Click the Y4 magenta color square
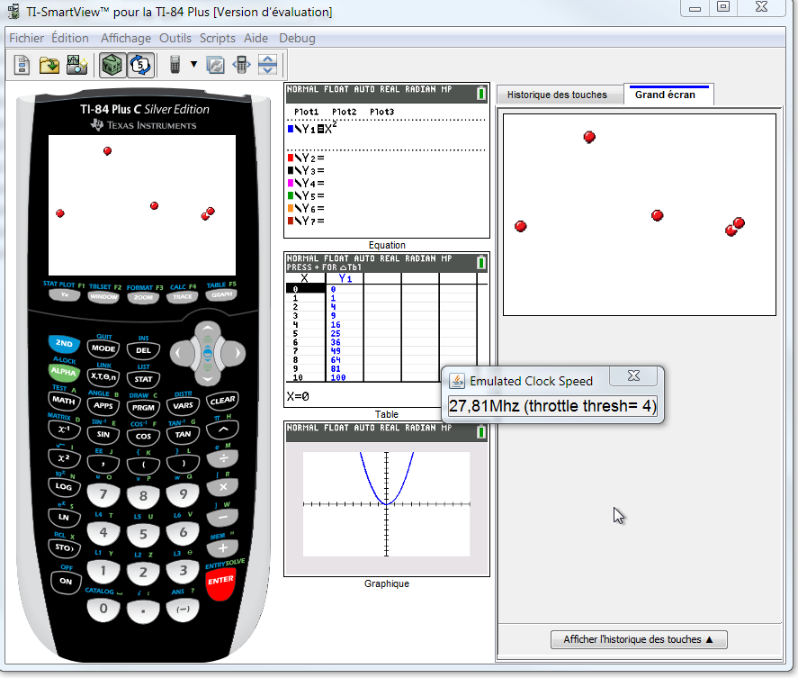798x678 pixels. point(291,183)
